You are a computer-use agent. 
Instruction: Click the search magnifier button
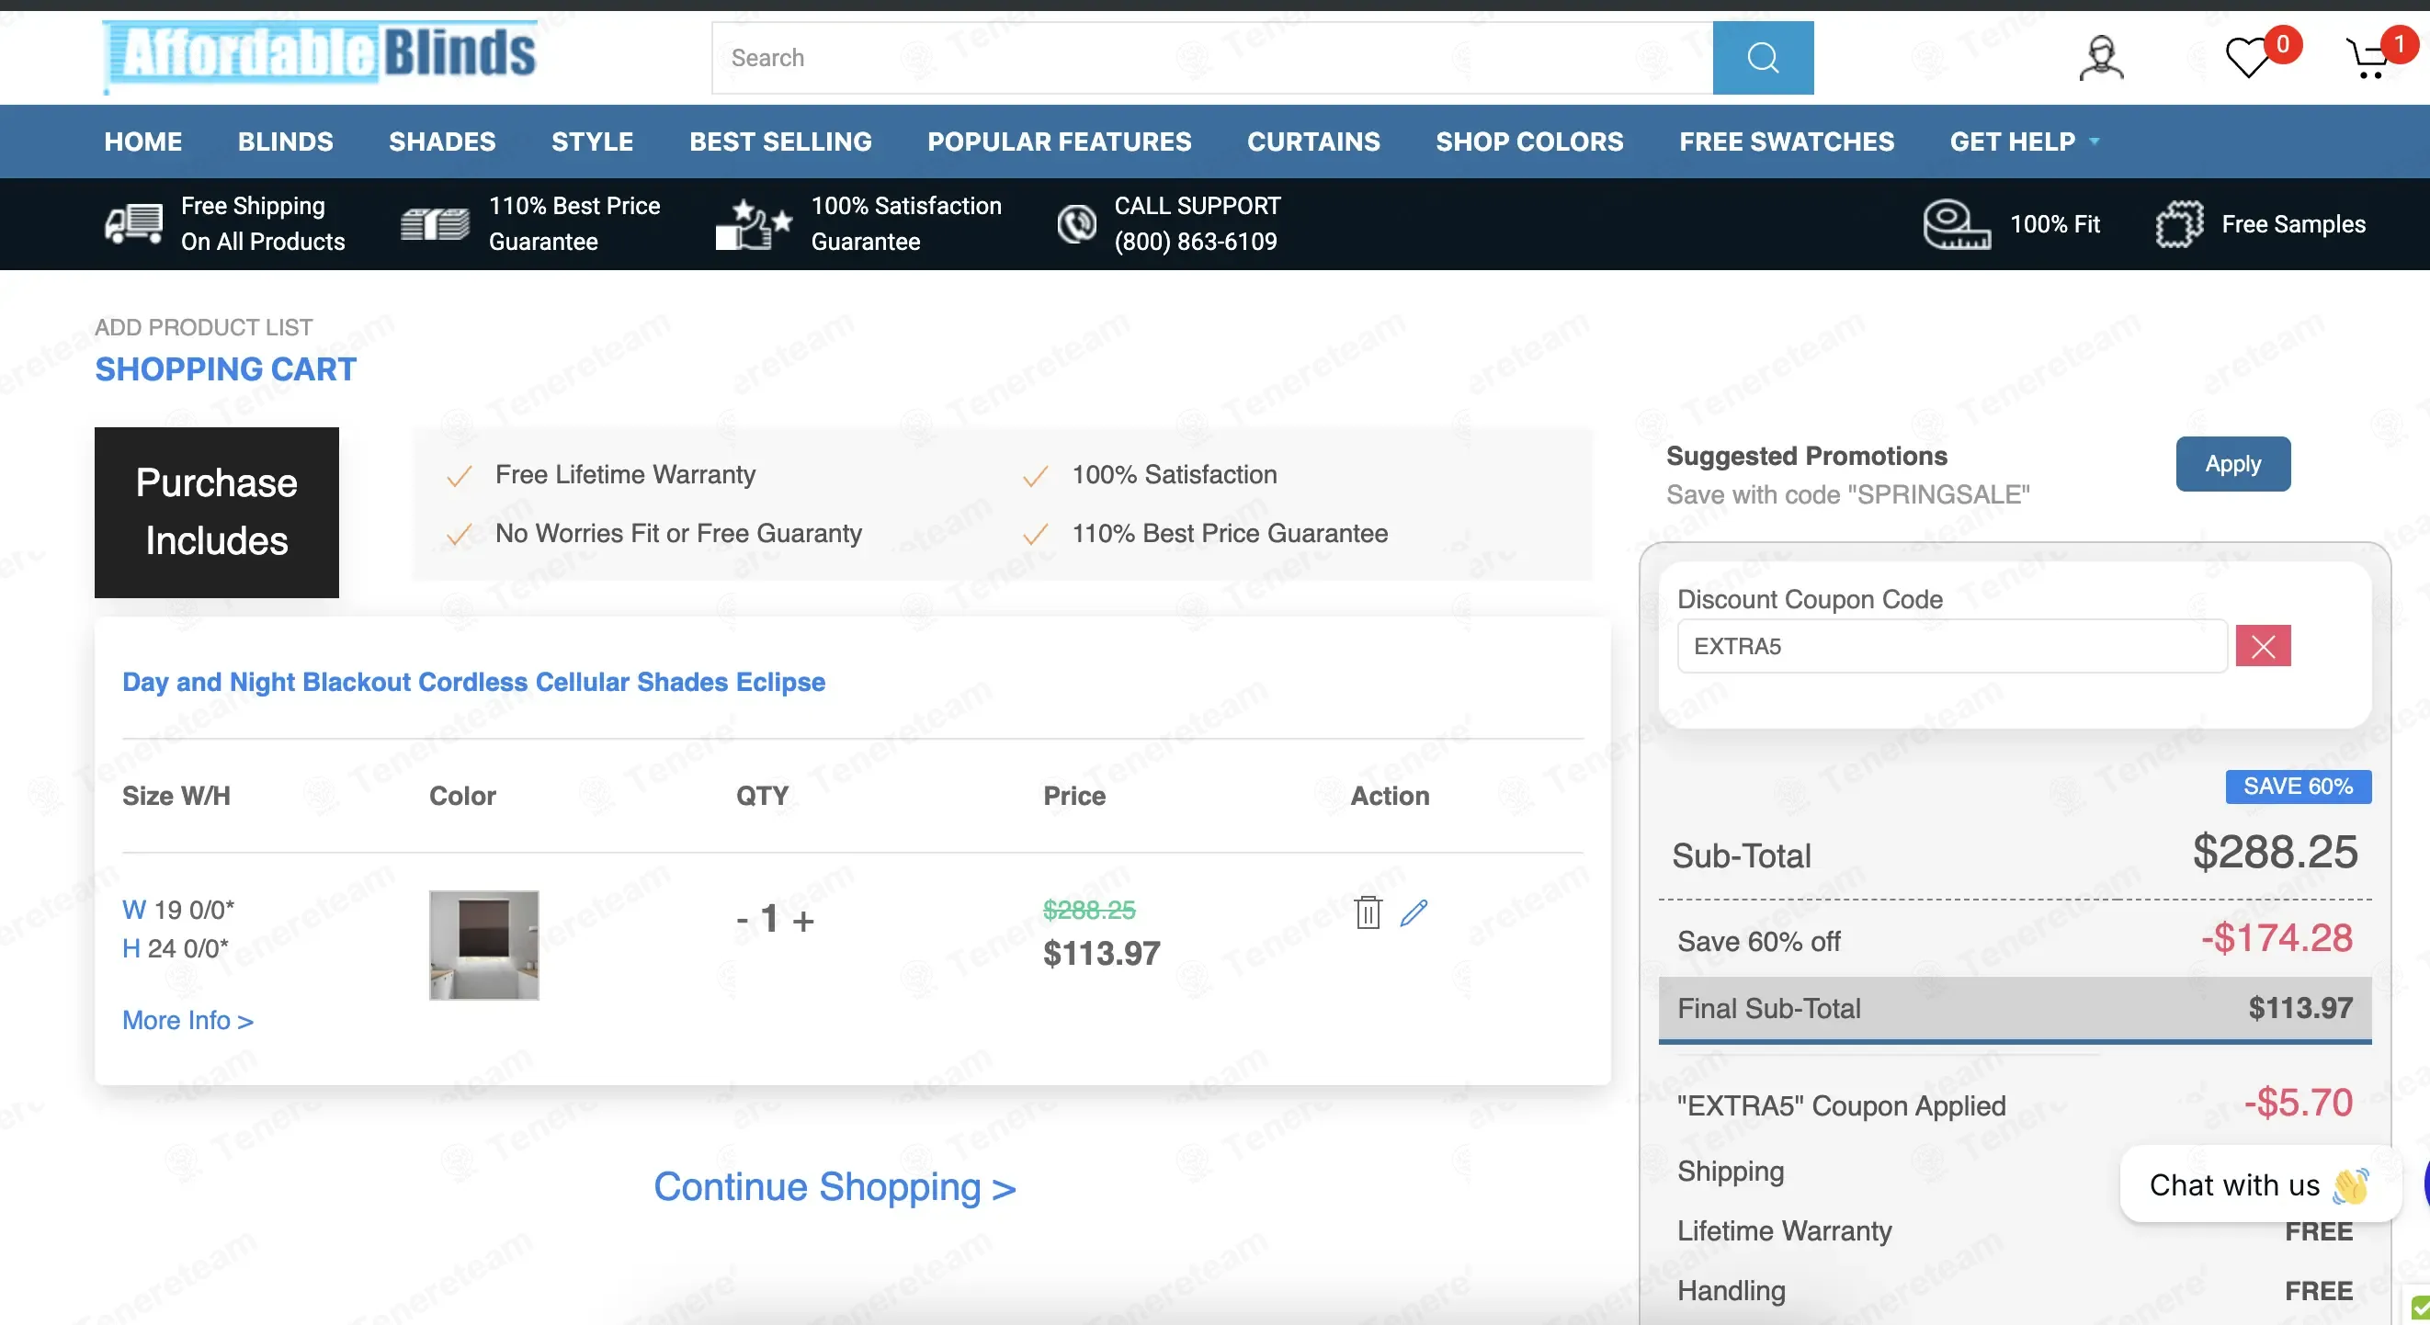(1762, 58)
